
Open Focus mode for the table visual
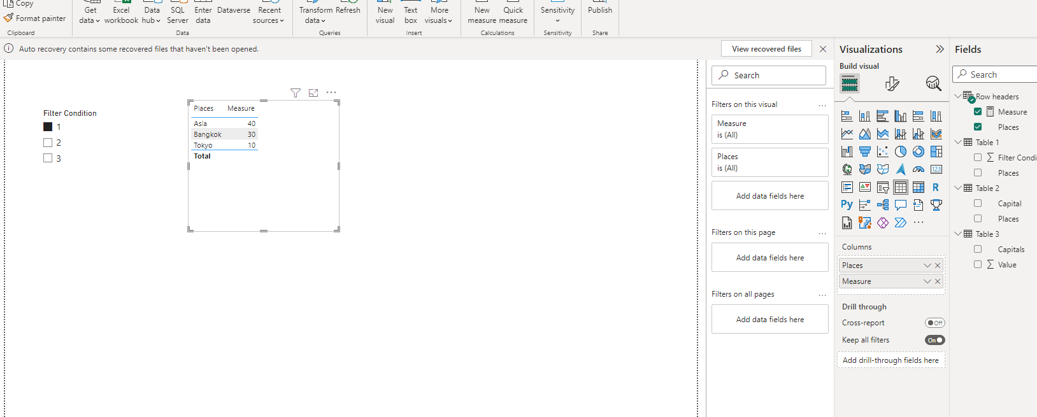click(x=313, y=93)
